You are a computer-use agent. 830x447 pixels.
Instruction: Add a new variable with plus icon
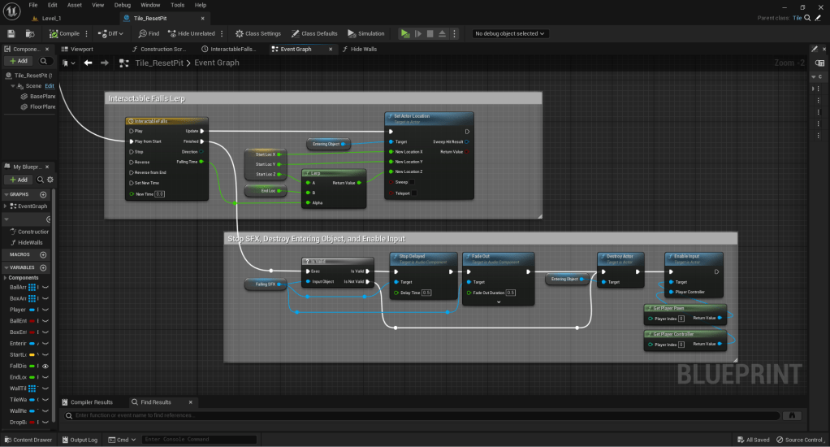(x=43, y=267)
